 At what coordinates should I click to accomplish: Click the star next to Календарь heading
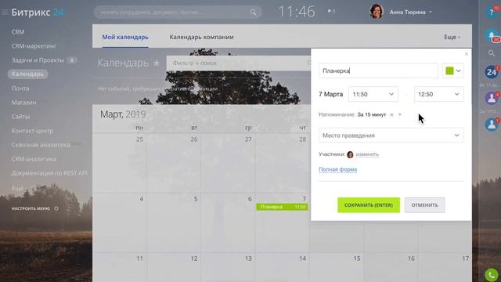pos(157,63)
